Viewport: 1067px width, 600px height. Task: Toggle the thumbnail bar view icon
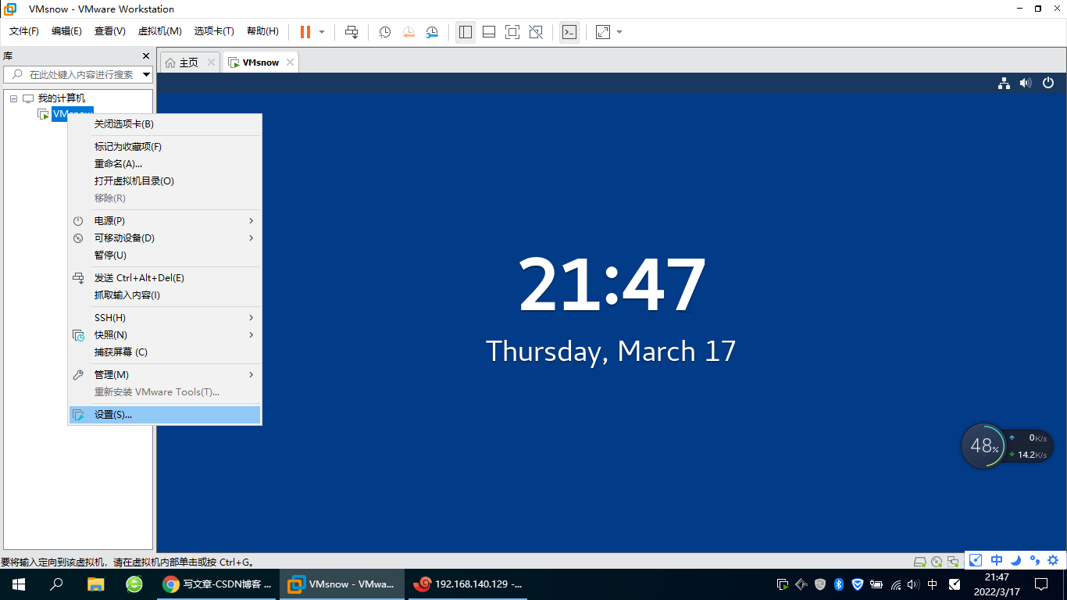(x=489, y=32)
